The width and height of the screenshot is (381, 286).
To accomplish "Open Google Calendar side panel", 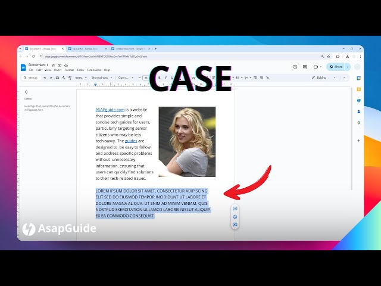I will tap(358, 78).
